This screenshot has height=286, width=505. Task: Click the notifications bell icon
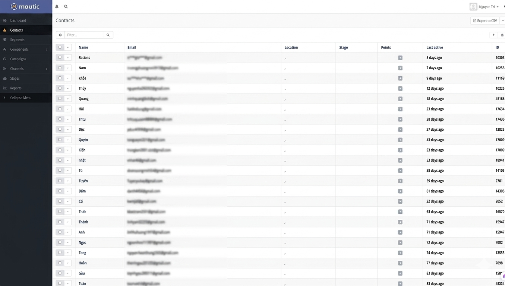point(57,6)
